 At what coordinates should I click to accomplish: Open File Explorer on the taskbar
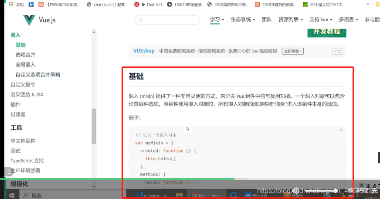click(x=180, y=195)
